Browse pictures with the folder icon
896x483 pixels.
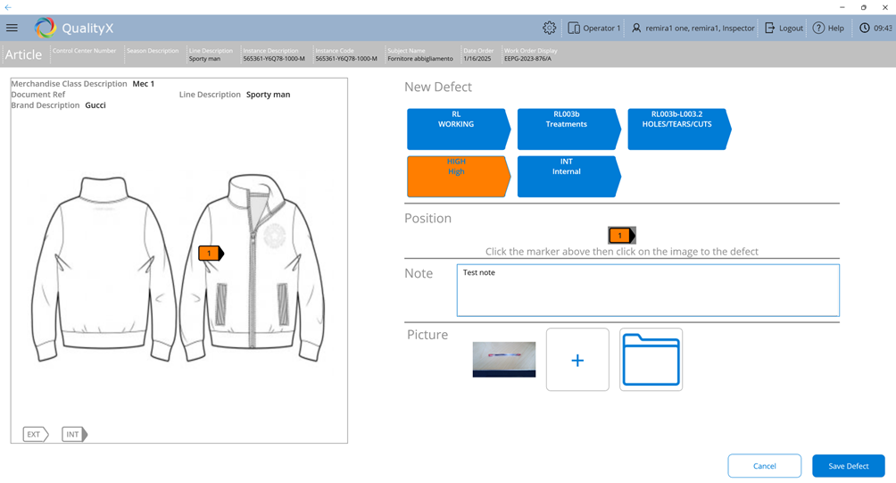point(651,360)
